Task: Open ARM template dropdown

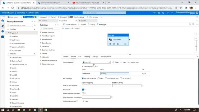Action: tap(95, 17)
